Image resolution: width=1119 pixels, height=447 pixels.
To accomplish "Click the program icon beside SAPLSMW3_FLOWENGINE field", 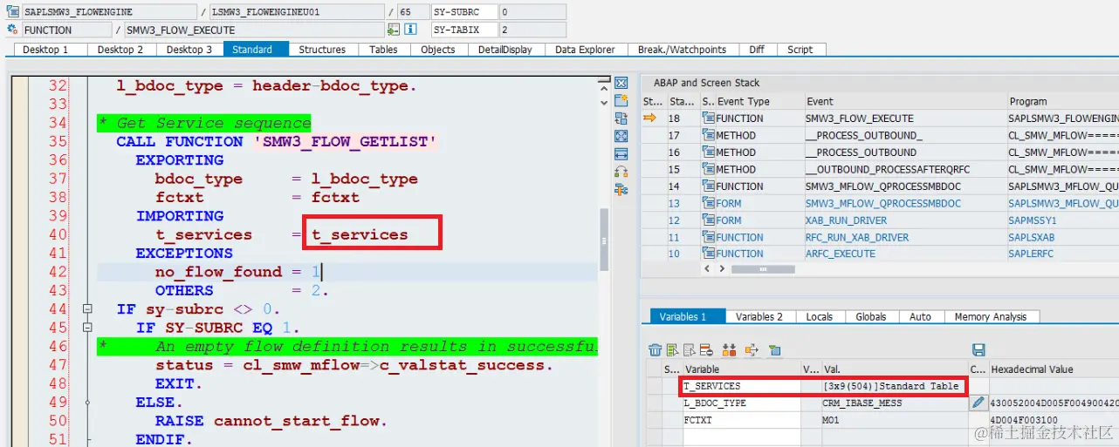I will click(13, 12).
